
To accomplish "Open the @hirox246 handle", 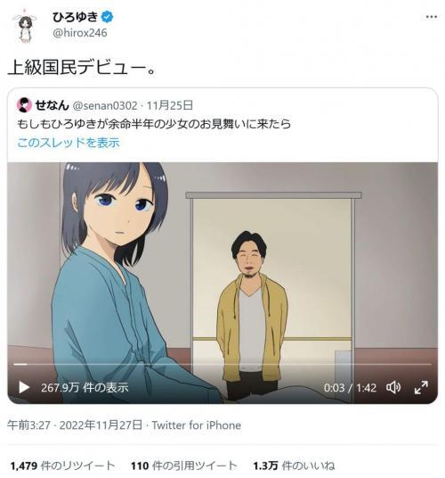I will pos(80,33).
